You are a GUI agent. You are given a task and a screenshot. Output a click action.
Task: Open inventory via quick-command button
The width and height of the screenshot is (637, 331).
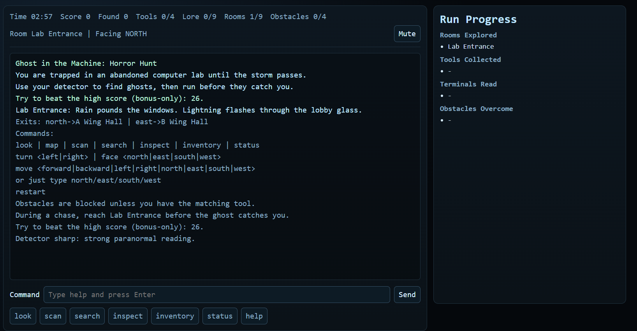tap(175, 316)
